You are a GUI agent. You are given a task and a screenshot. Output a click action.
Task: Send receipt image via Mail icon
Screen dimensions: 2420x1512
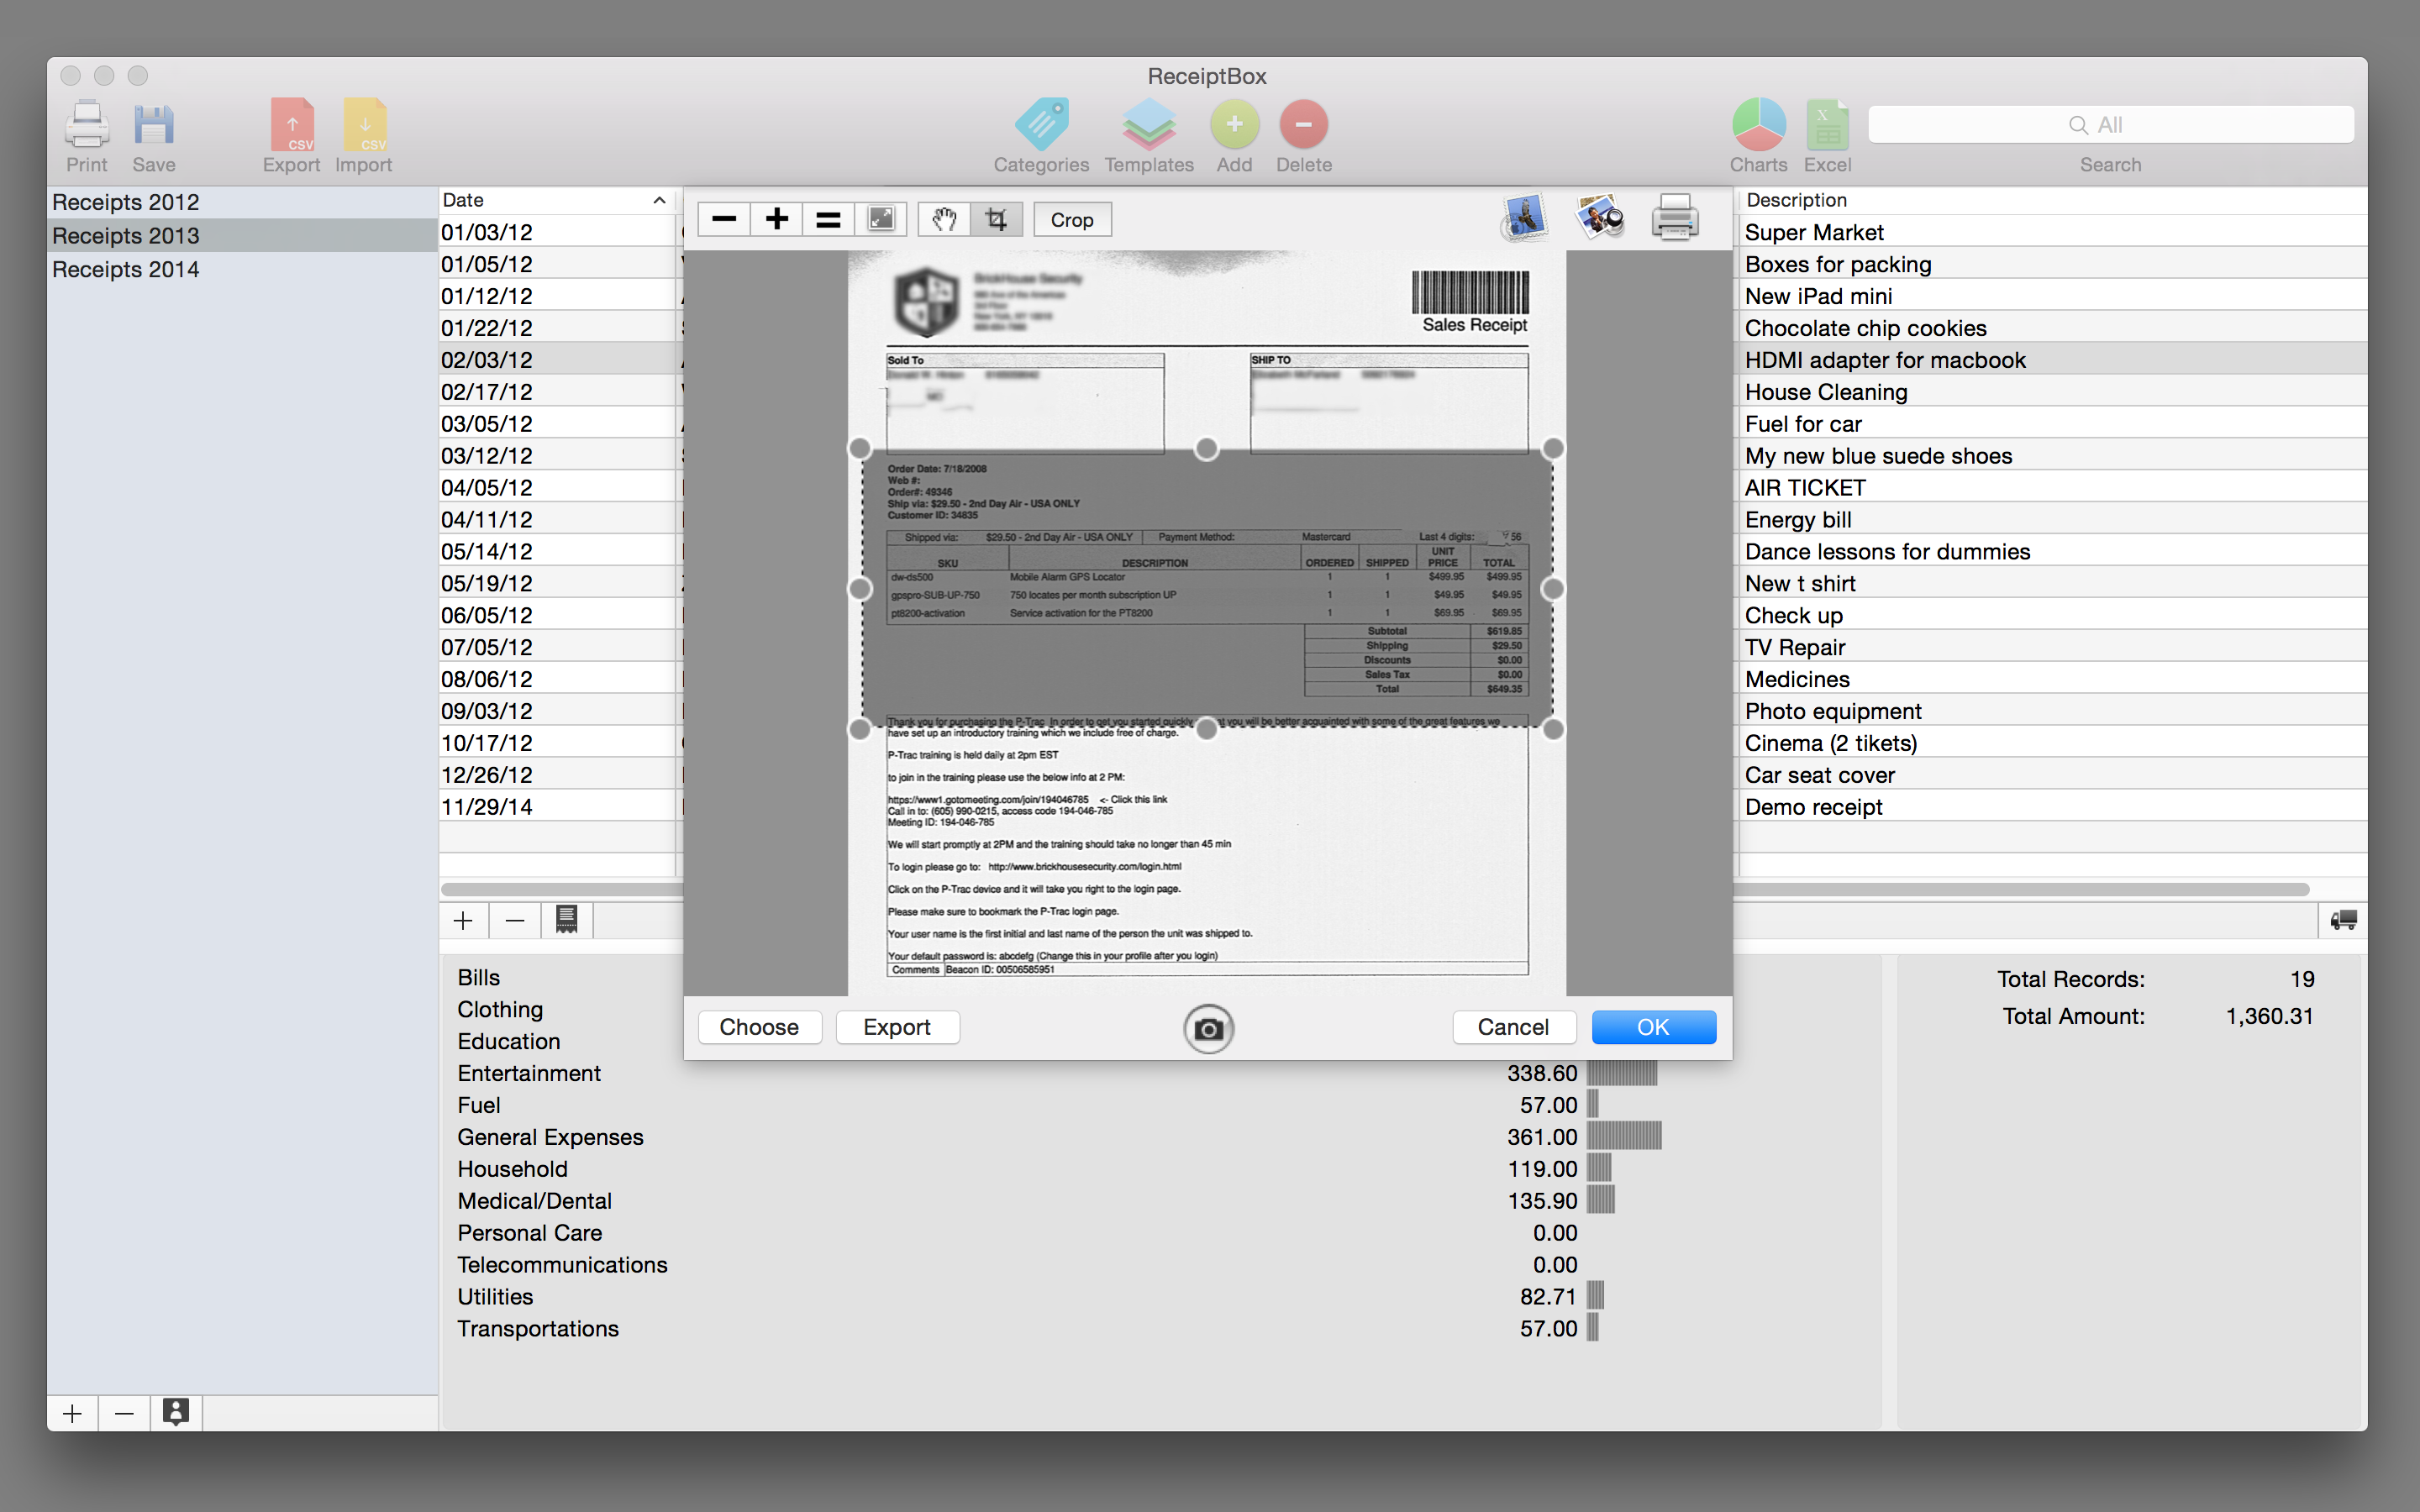click(x=1524, y=217)
